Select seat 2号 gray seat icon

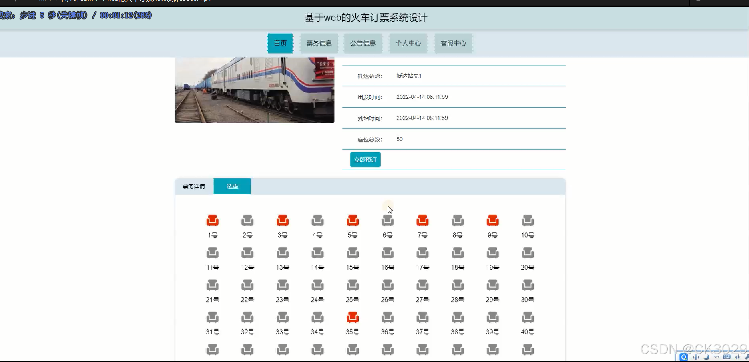(247, 220)
